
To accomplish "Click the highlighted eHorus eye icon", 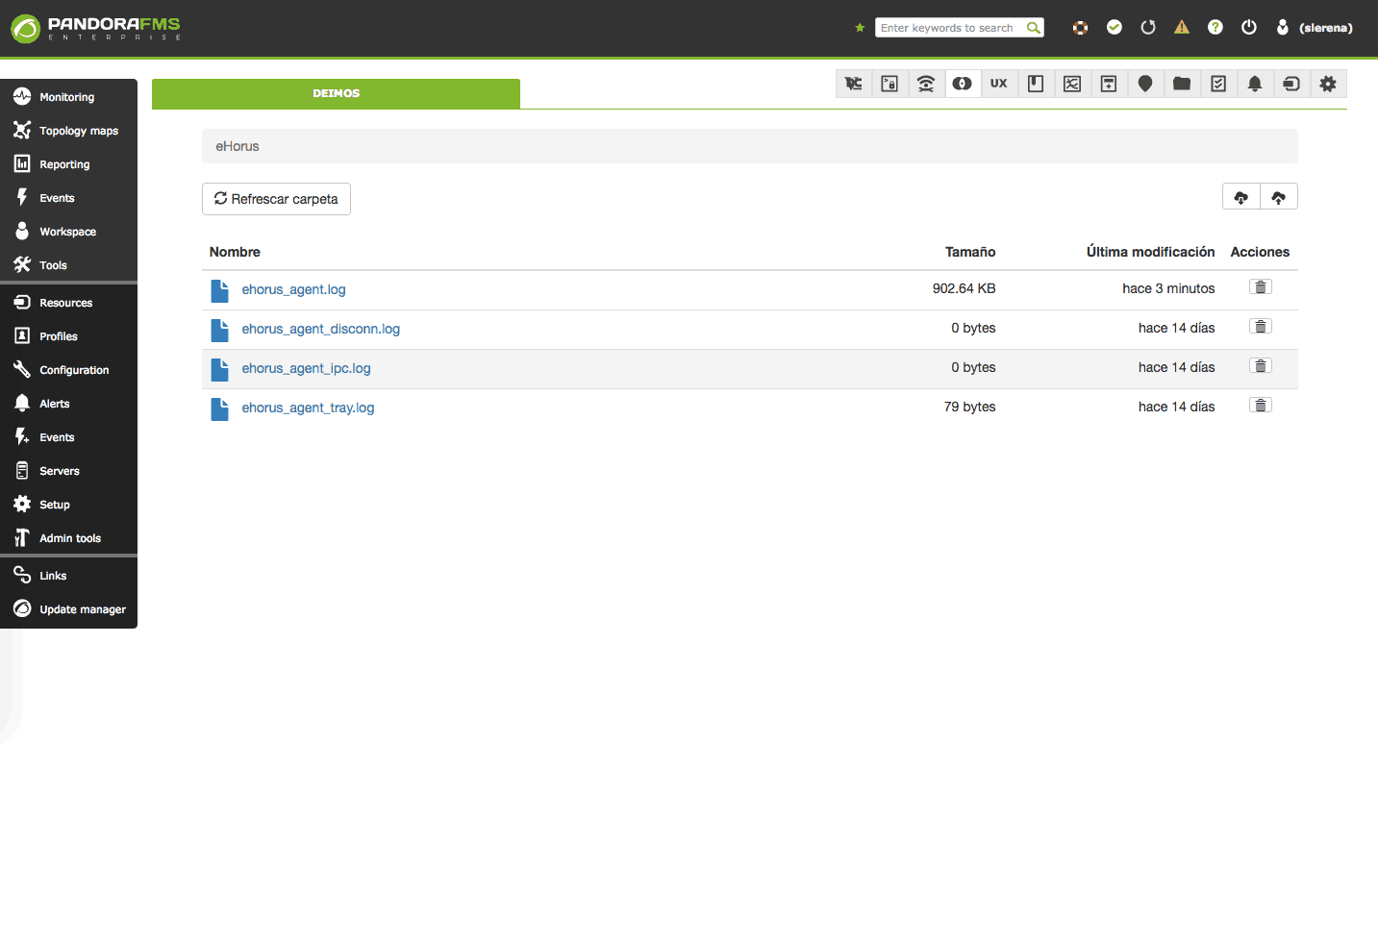I will click(x=963, y=84).
